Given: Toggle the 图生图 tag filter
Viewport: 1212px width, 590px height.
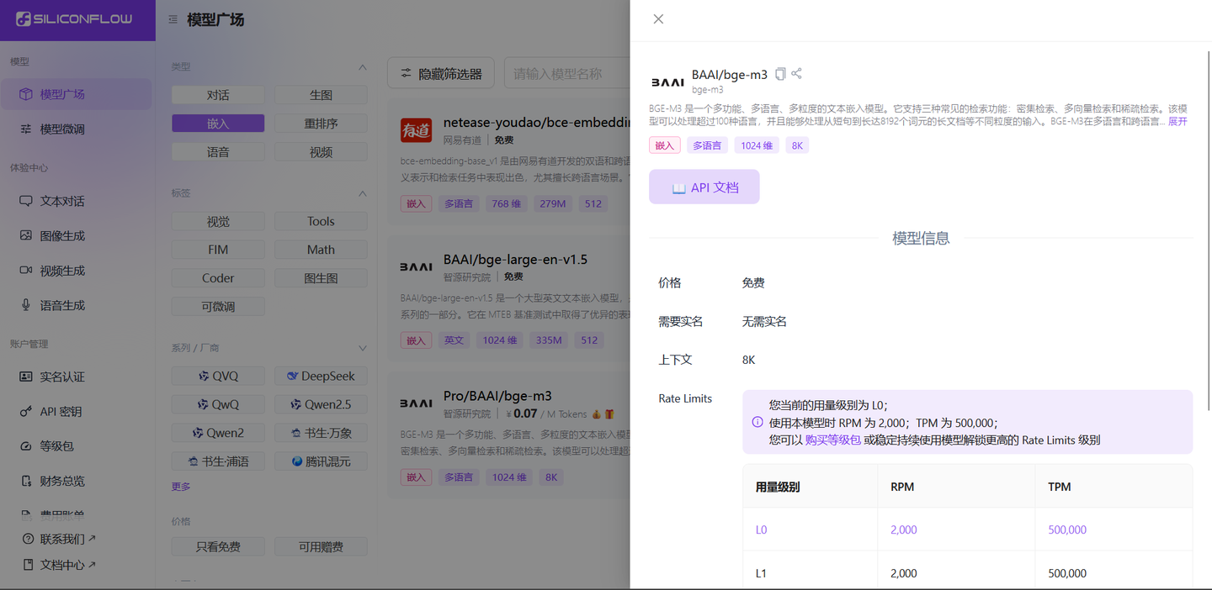Looking at the screenshot, I should click(x=321, y=278).
